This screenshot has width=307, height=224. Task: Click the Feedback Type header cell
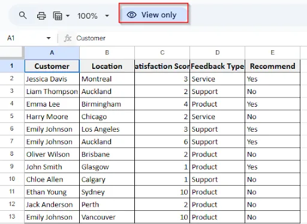coord(218,66)
